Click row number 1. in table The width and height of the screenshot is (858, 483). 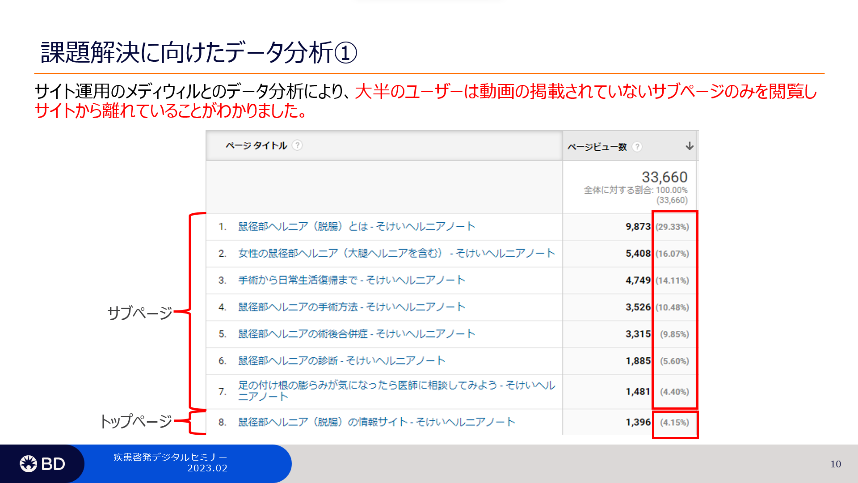click(x=223, y=227)
